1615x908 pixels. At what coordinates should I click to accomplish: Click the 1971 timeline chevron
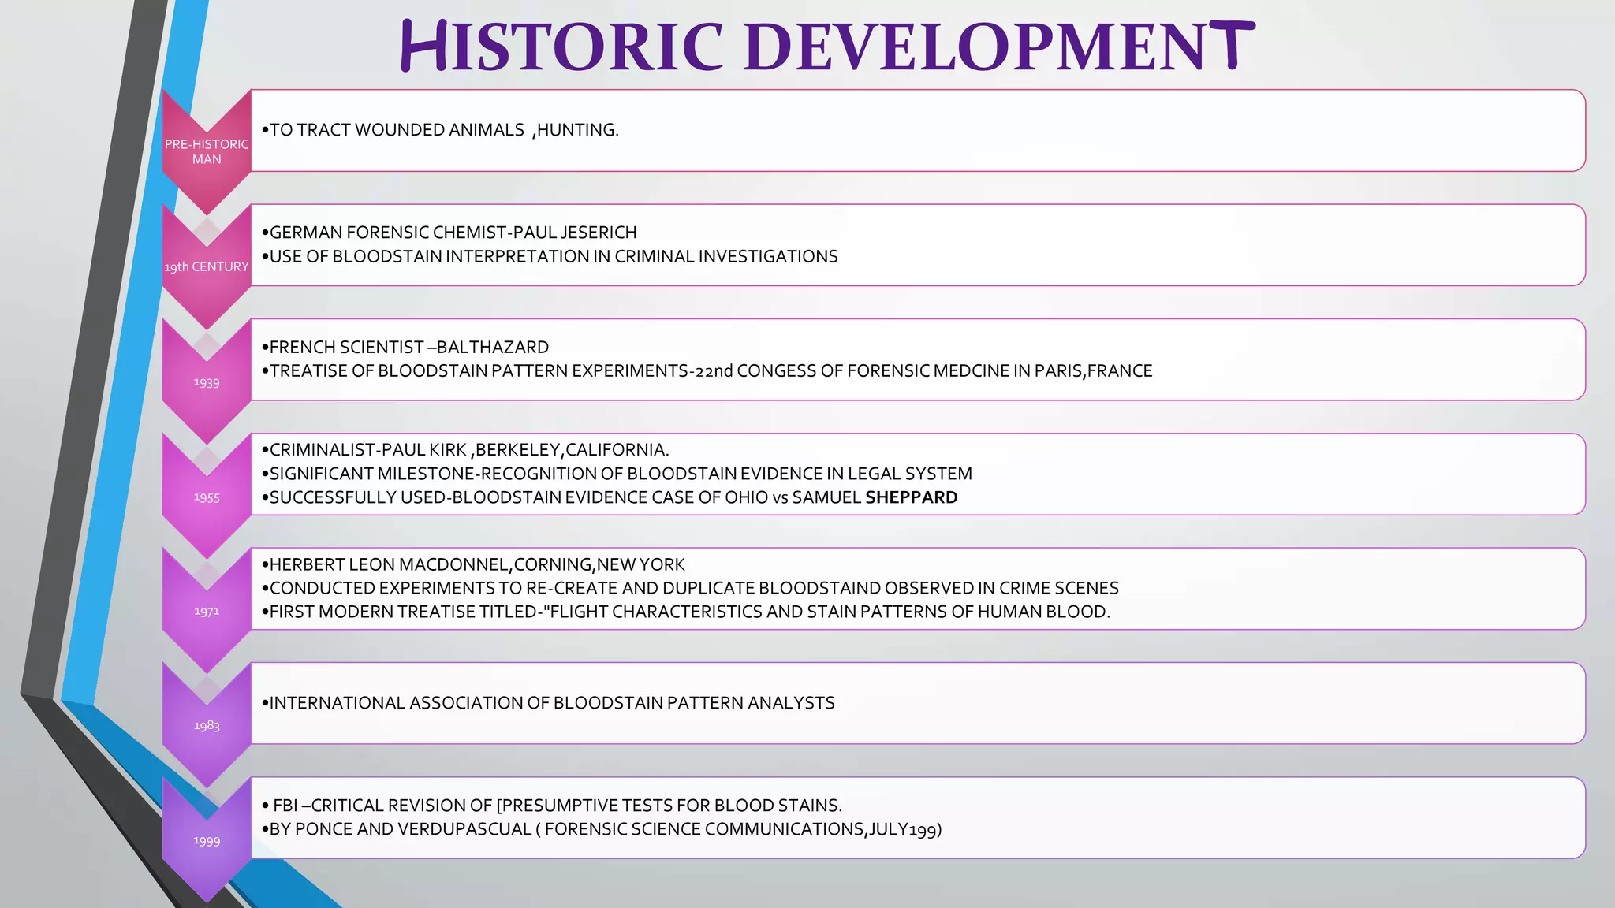tap(207, 611)
